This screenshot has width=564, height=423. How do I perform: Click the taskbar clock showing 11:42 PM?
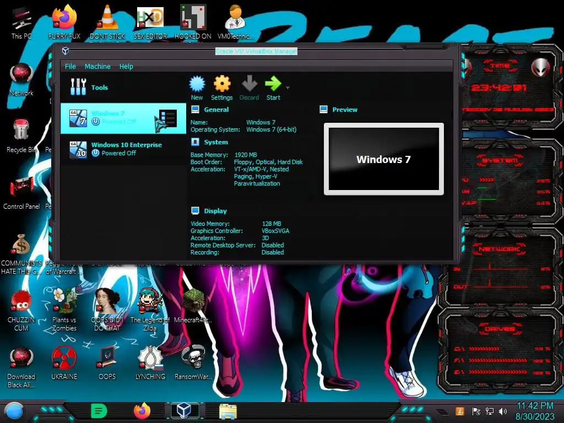coord(535,411)
